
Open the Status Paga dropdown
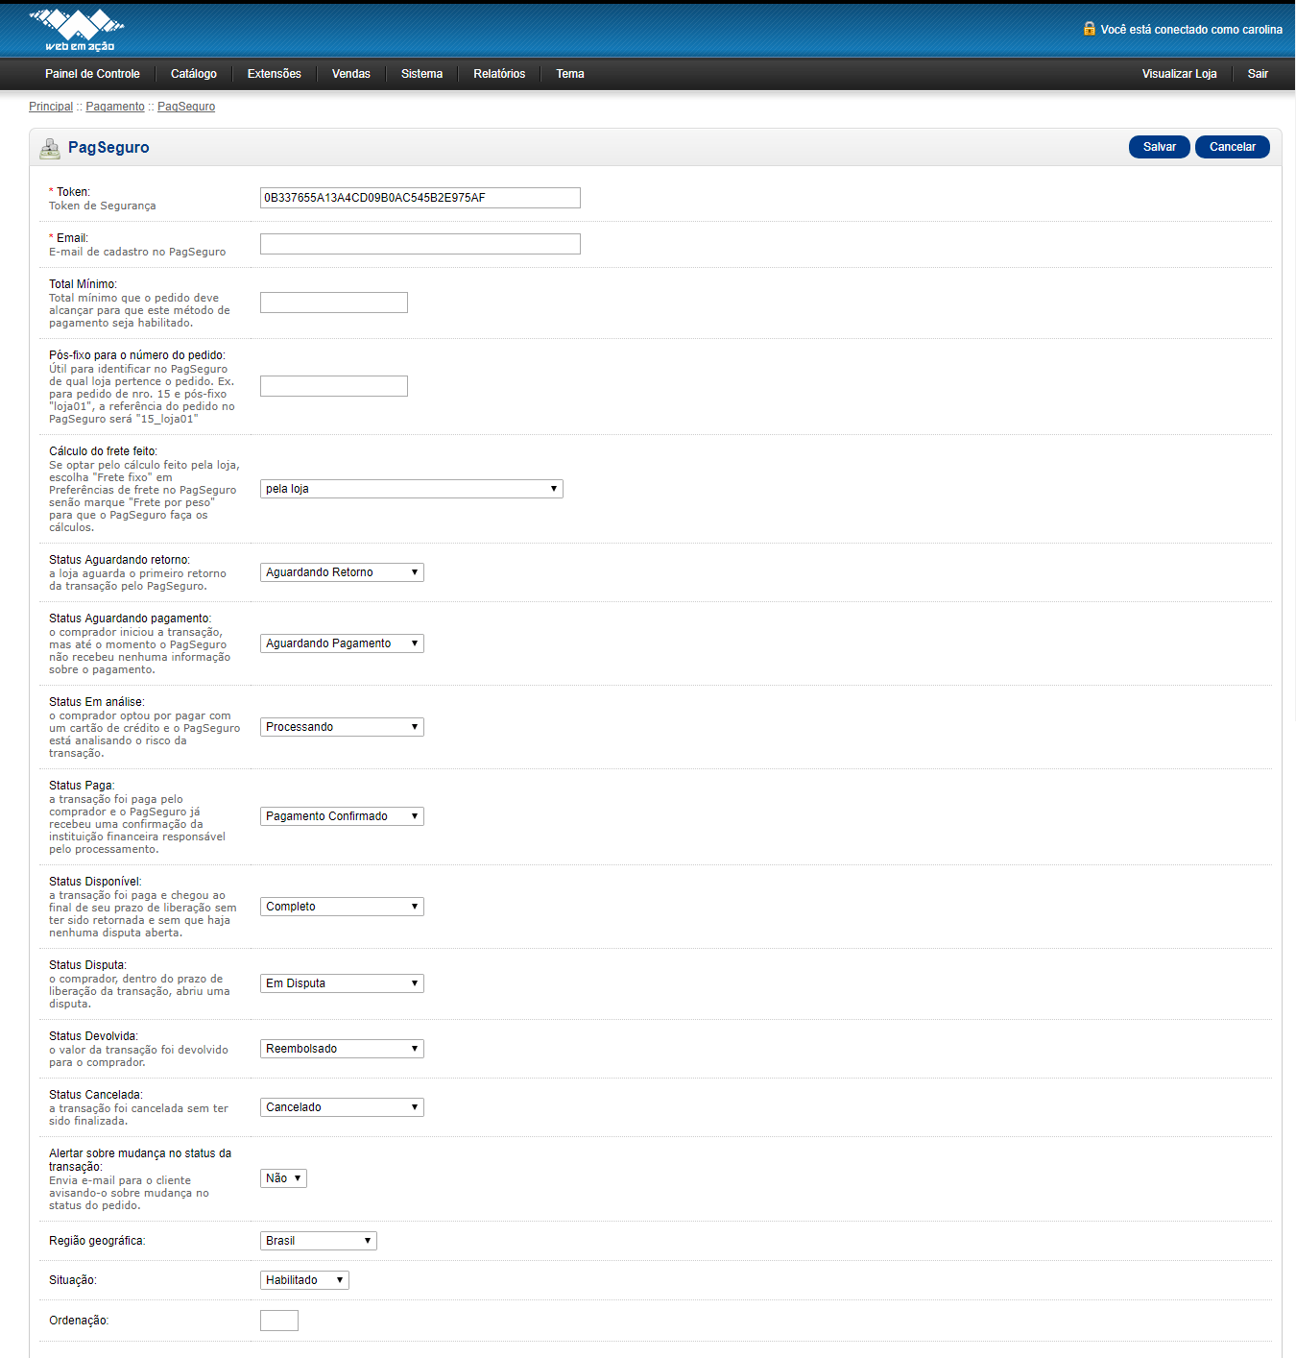(x=342, y=816)
